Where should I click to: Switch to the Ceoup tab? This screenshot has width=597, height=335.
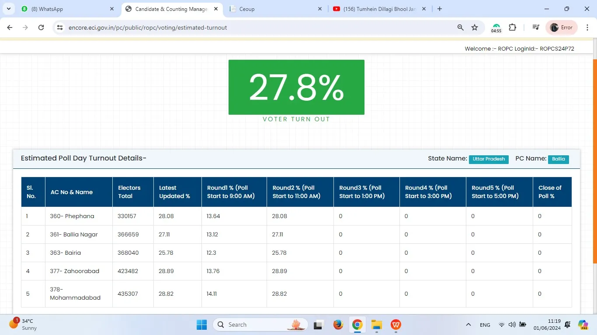tap(276, 9)
